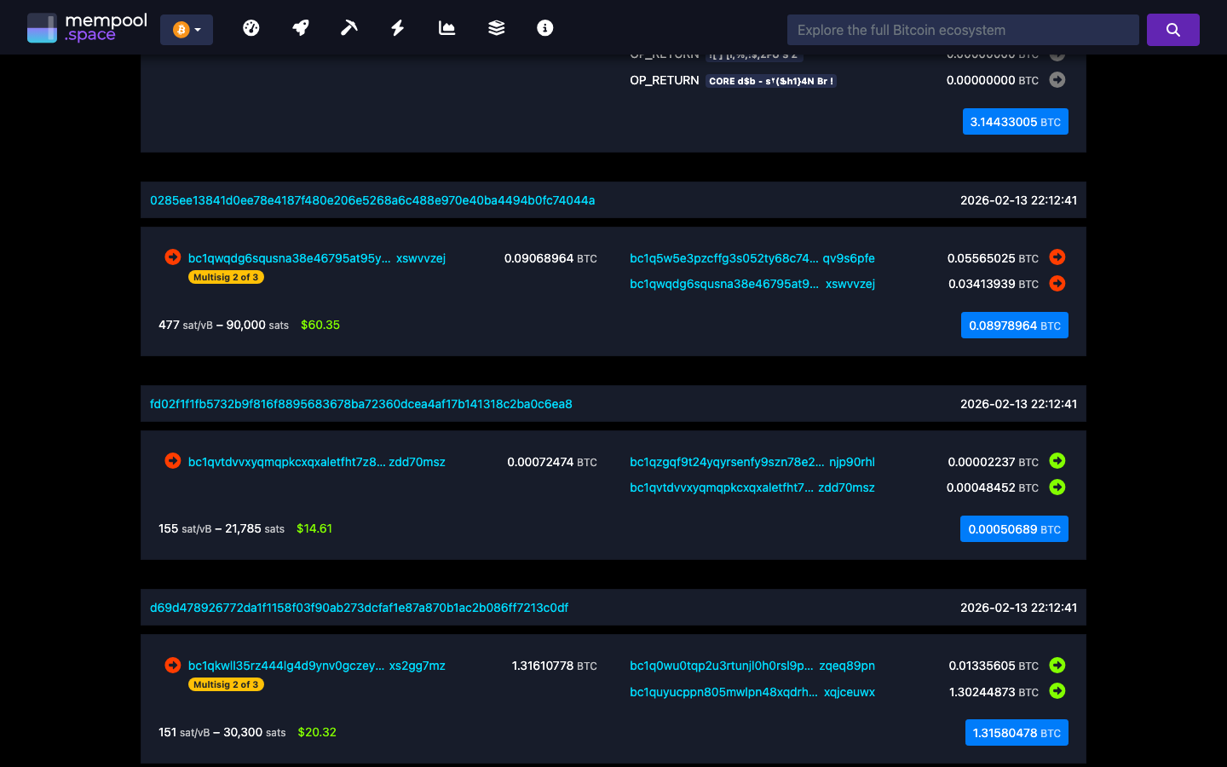The image size is (1227, 767).
Task: Click the 3.14433005 BTC total button
Action: click(1015, 121)
